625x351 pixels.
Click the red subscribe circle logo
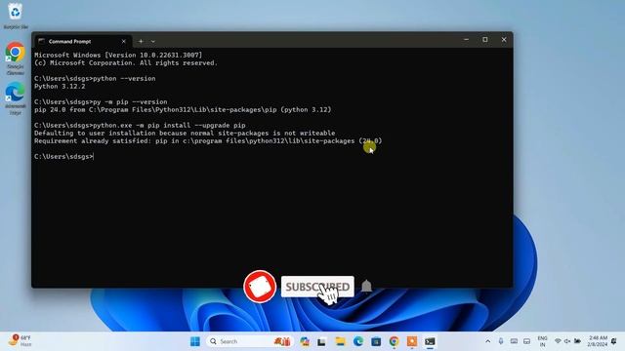pyautogui.click(x=260, y=287)
